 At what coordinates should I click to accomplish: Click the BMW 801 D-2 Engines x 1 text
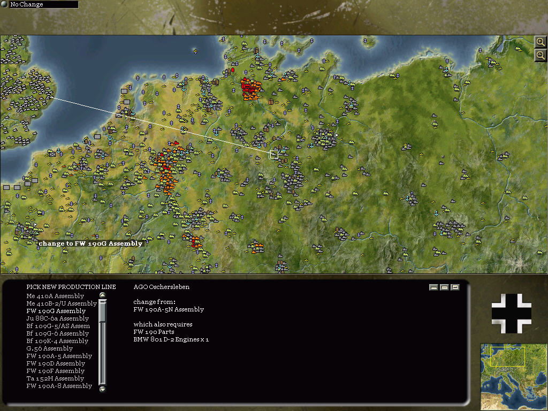point(171,339)
